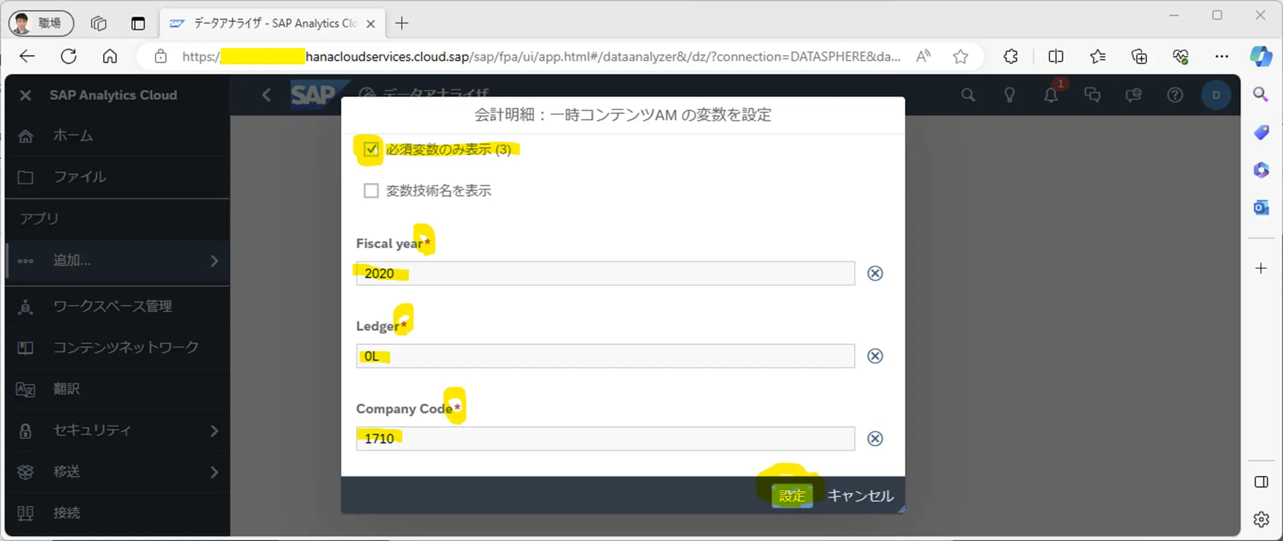
Task: Go to browser home page icon
Action: coord(110,56)
